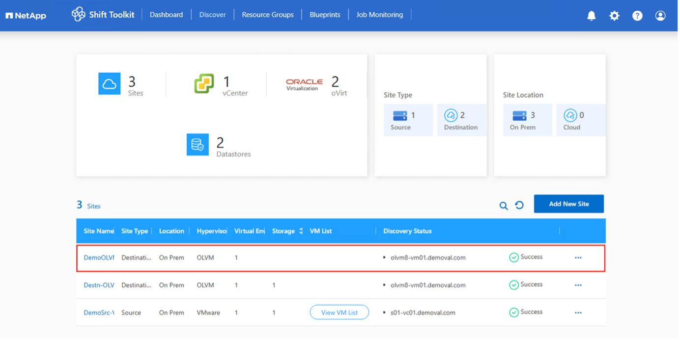The image size is (680, 340).
Task: Click the View VM List button
Action: click(x=339, y=313)
